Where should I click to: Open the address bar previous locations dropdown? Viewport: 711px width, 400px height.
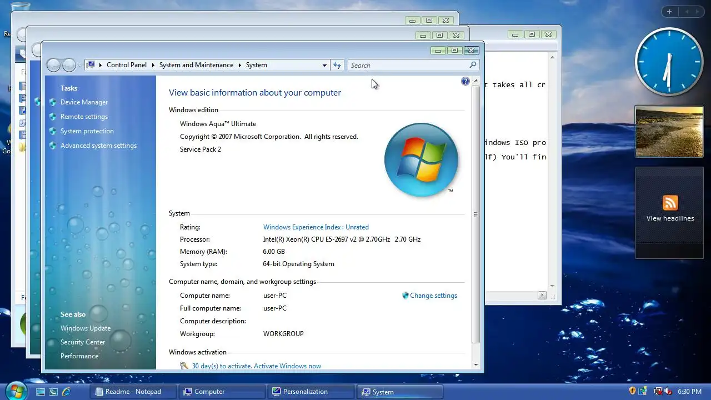[x=324, y=65]
